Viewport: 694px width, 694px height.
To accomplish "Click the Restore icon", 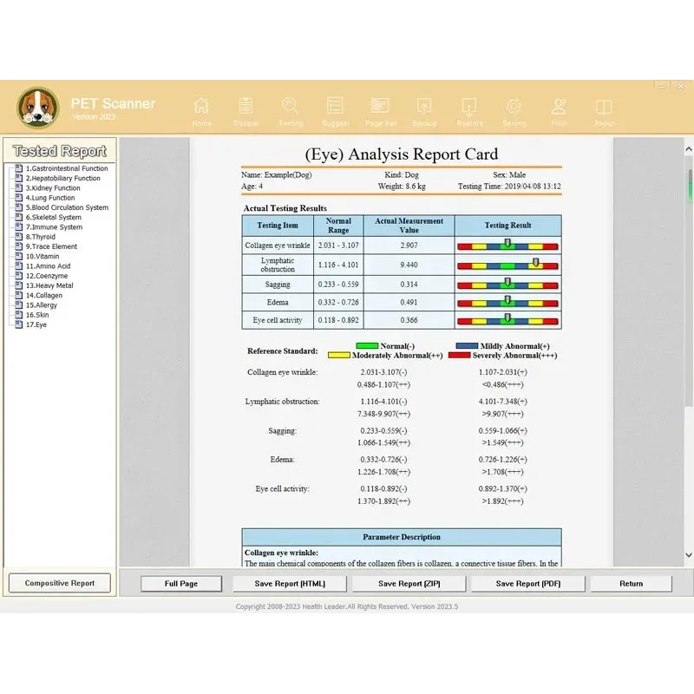I will pyautogui.click(x=469, y=109).
